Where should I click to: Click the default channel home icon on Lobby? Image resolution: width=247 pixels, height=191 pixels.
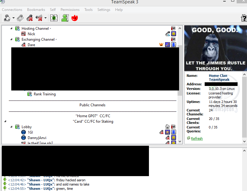168,127
